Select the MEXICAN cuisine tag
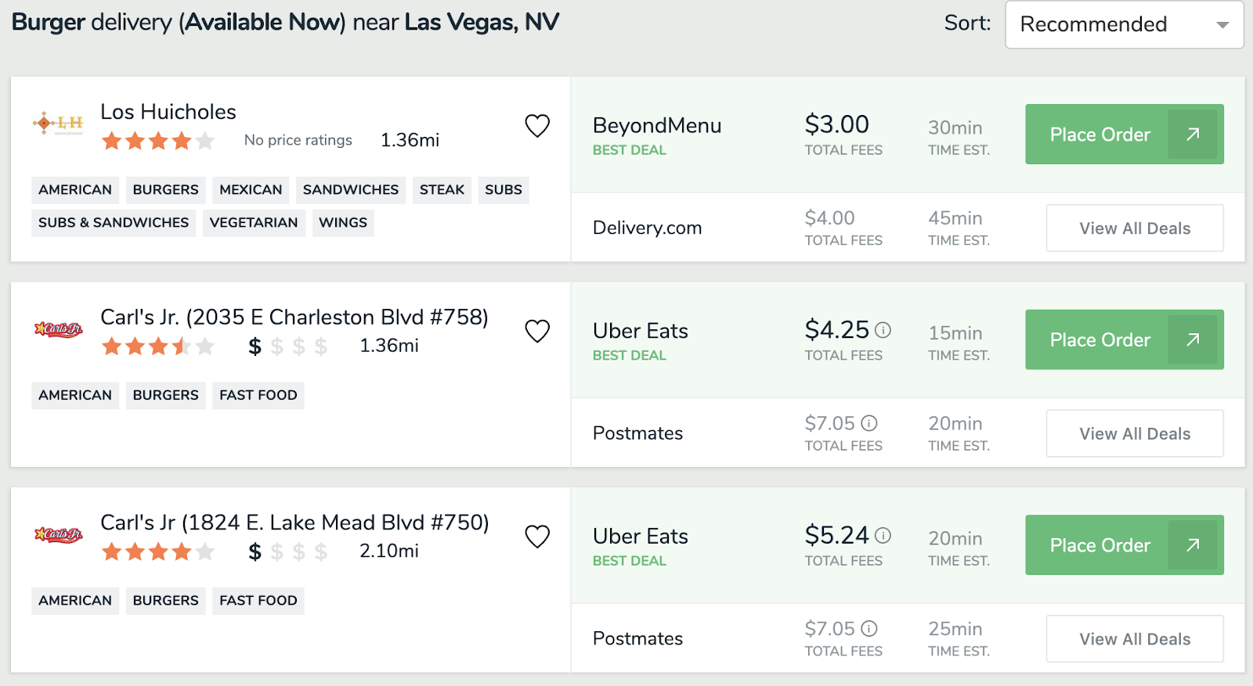The width and height of the screenshot is (1253, 686). (251, 190)
